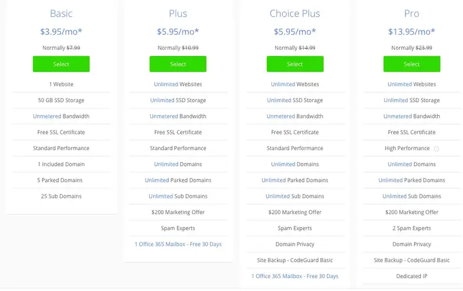The width and height of the screenshot is (463, 291).
Task: Click Unlimited Websites in Plus column
Action: point(178,84)
